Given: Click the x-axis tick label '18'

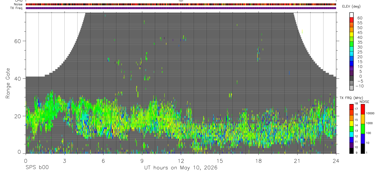Looking at the screenshot, I should 259,160.
